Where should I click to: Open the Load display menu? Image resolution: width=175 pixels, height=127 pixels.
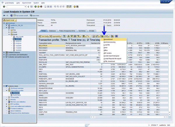point(10,3)
